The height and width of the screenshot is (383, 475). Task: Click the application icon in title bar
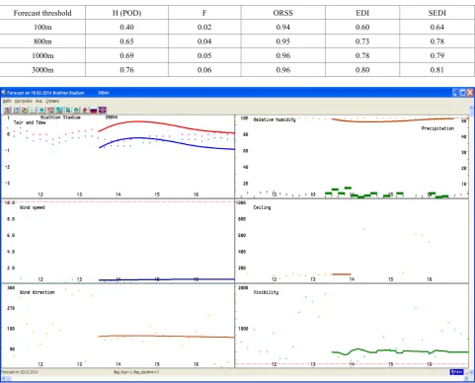tap(4, 93)
